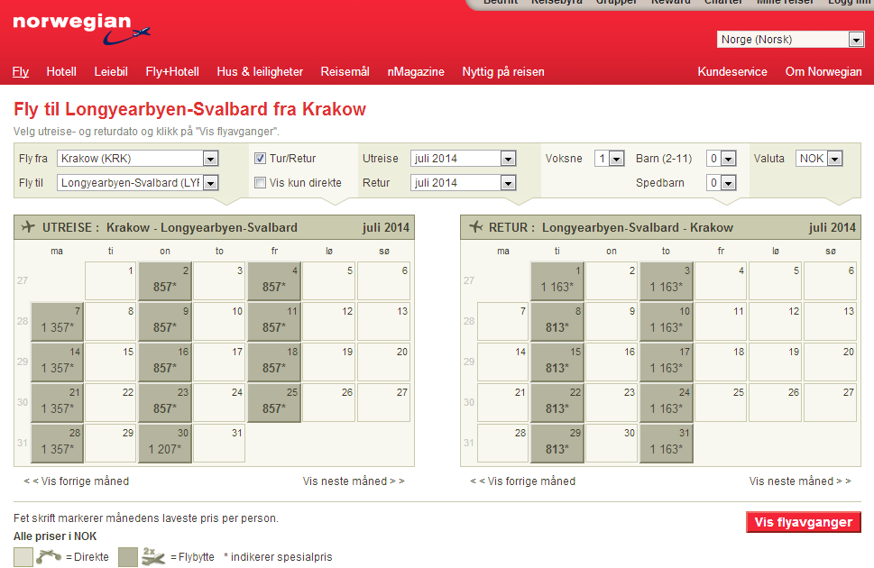Show next month in outbound calendar
This screenshot has height=568, width=874.
point(354,481)
